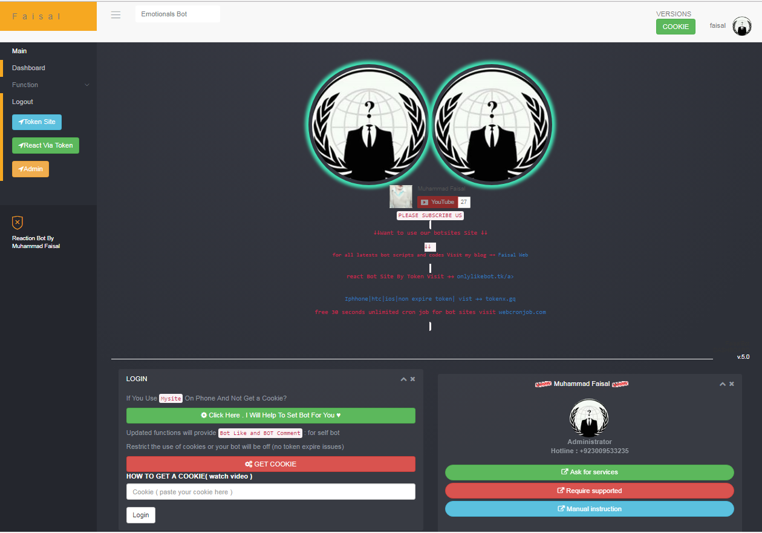Open the Token Site button

coord(37,122)
